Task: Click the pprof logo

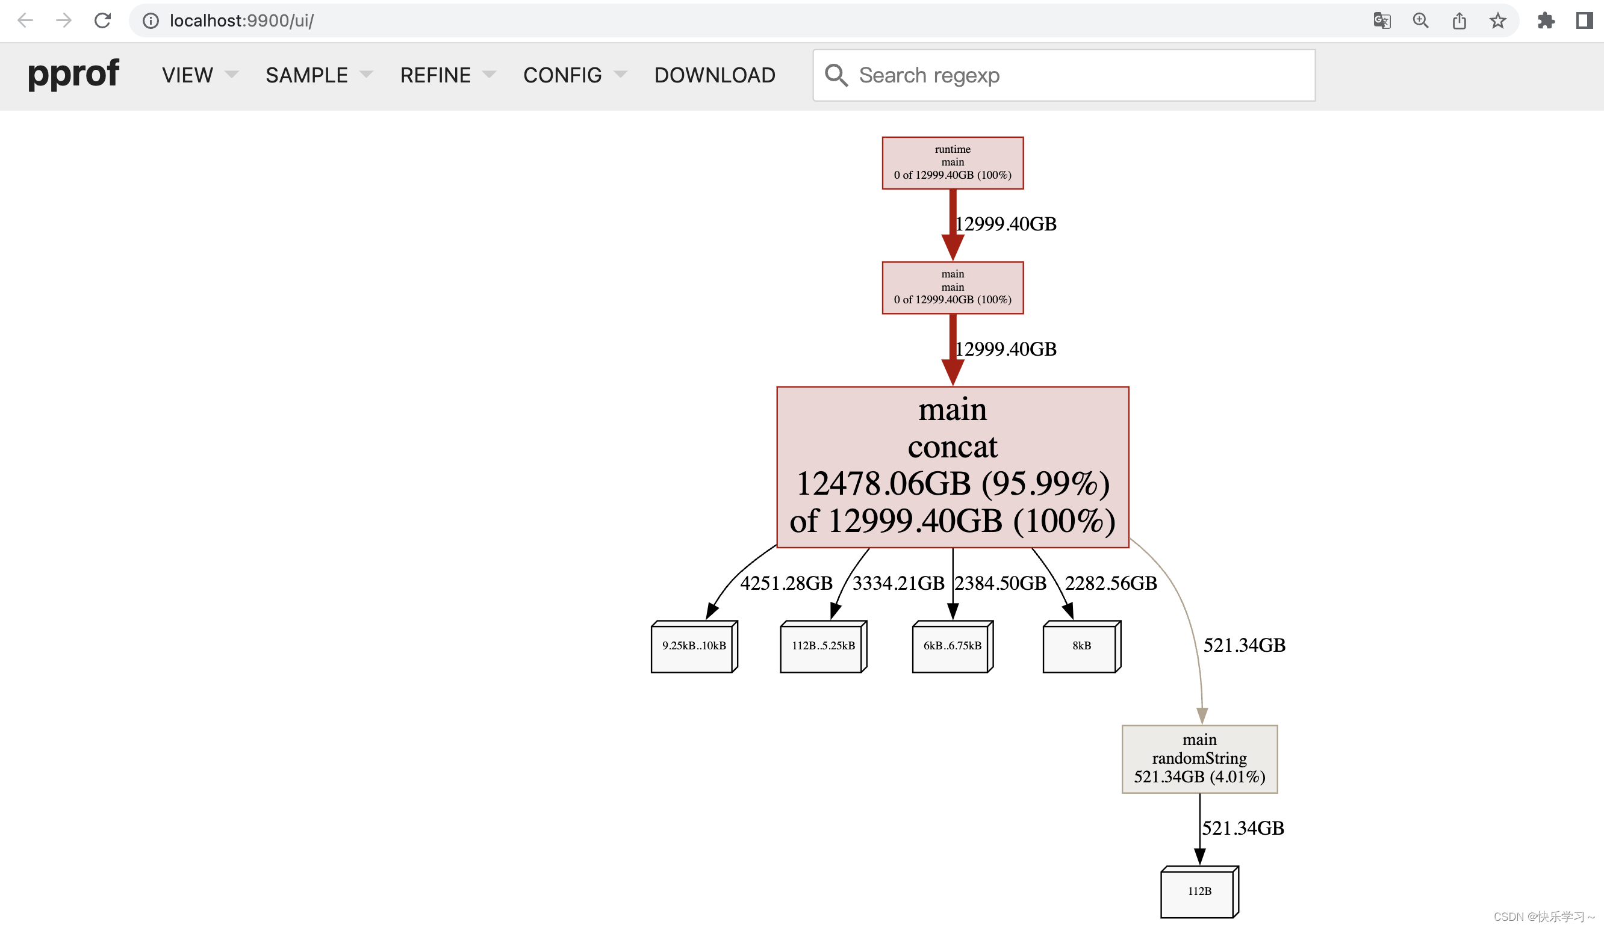Action: click(73, 74)
